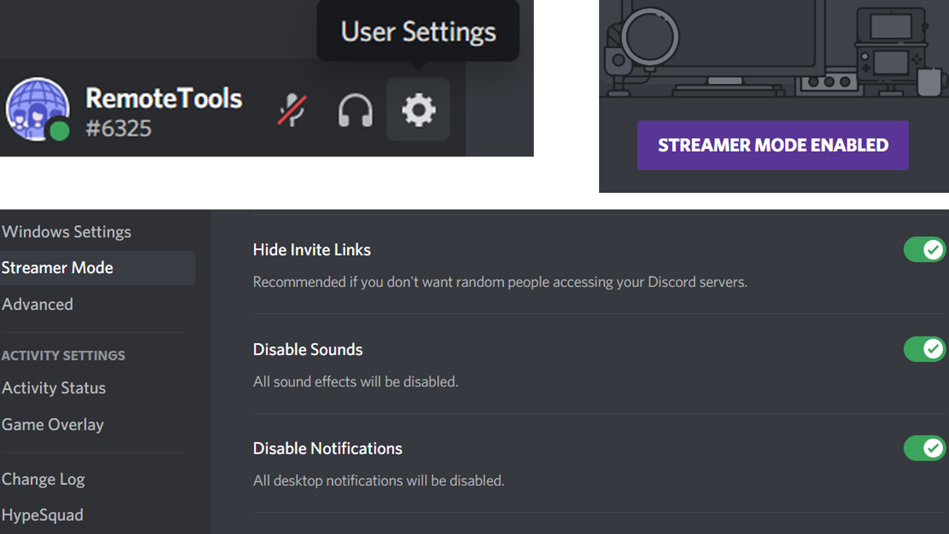
Task: Click 'All desktop notifications will be disabled' description
Action: [x=379, y=481]
